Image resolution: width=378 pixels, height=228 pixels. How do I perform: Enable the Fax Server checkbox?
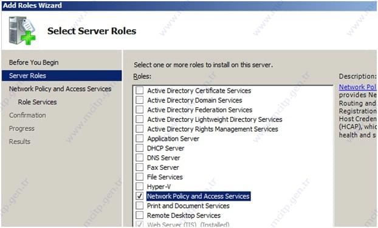[x=139, y=167]
